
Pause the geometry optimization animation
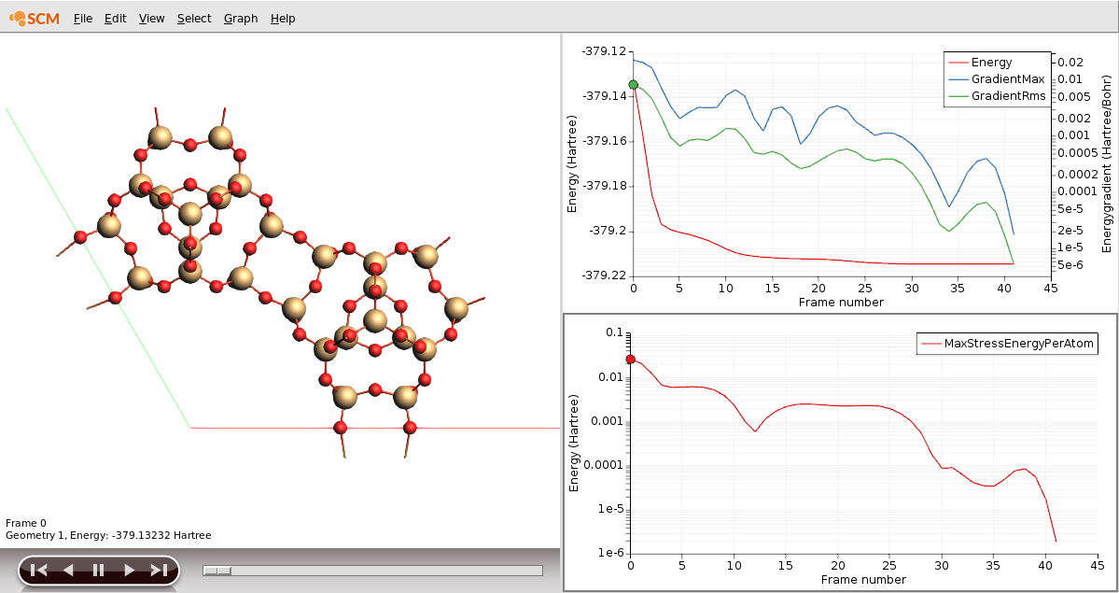pyautogui.click(x=97, y=569)
